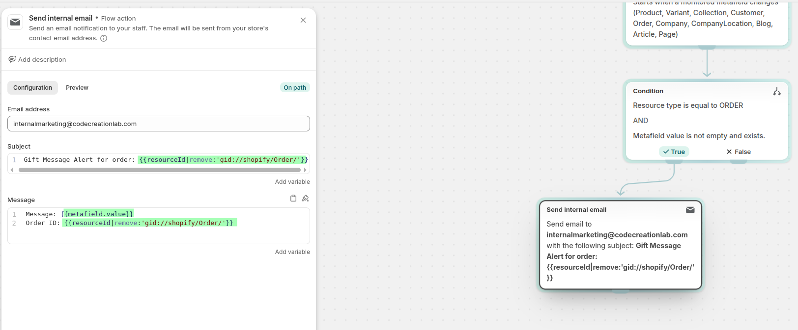Click left scroll arrow in Subject field
Viewport: 798px width, 330px height.
pyautogui.click(x=12, y=170)
